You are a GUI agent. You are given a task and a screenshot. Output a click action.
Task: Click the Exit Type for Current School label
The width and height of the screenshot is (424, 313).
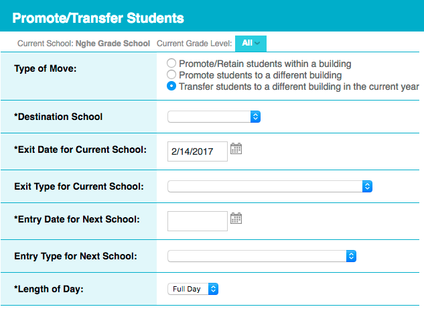click(78, 186)
